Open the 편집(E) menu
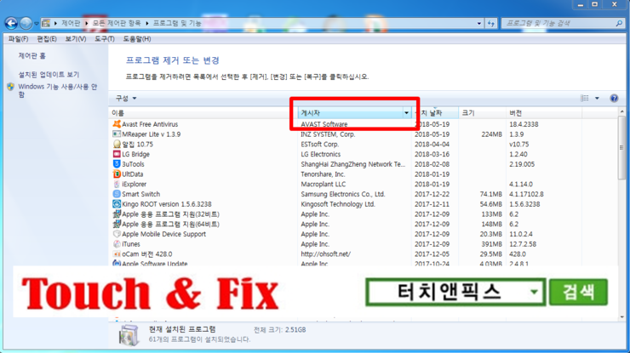630x353 pixels. pos(47,39)
